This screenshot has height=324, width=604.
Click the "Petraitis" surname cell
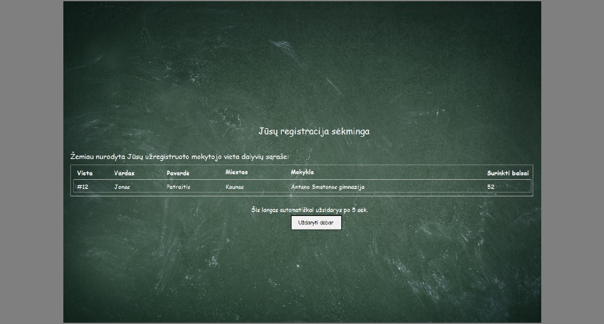click(x=178, y=187)
